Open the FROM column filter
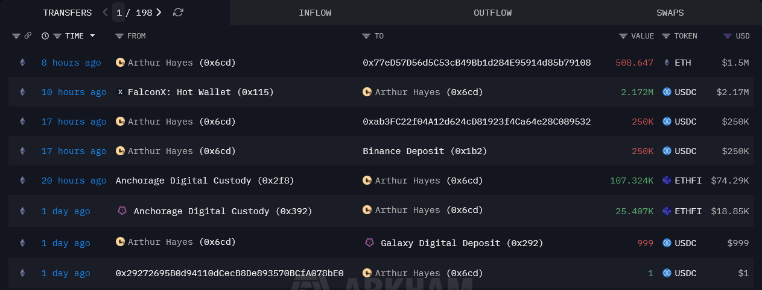 pyautogui.click(x=119, y=36)
